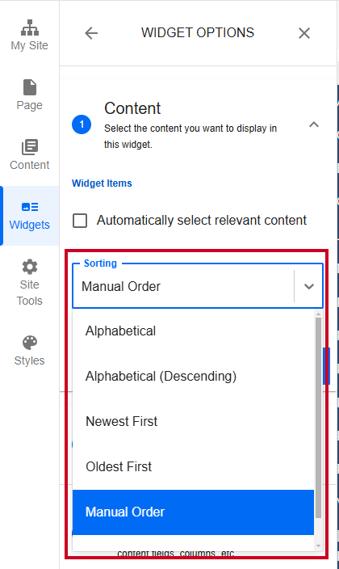This screenshot has width=339, height=569.
Task: Open the Styles palette icon
Action: (x=30, y=343)
